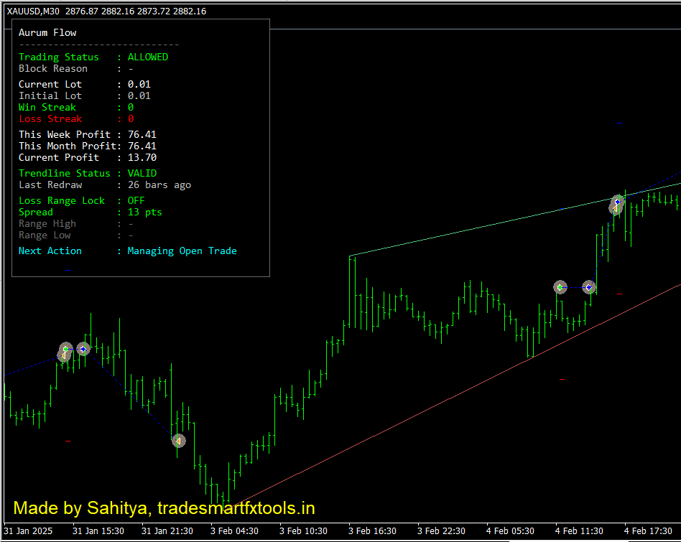
Task: Click the Loss Range Lock OFF value
Action: point(136,200)
